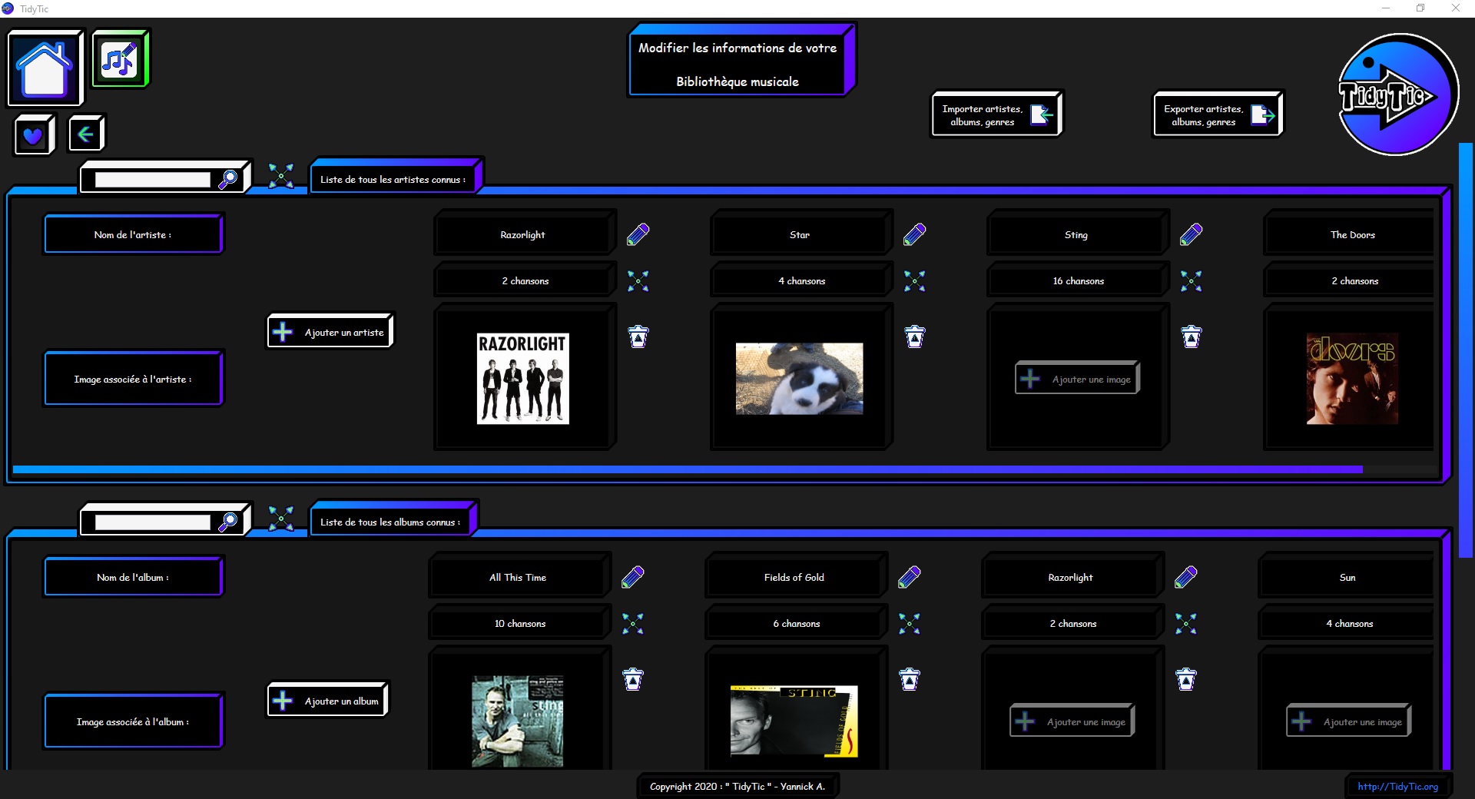Expand Razorlight artist's 2 chansons
Viewport: 1475px width, 799px height.
pyautogui.click(x=638, y=281)
